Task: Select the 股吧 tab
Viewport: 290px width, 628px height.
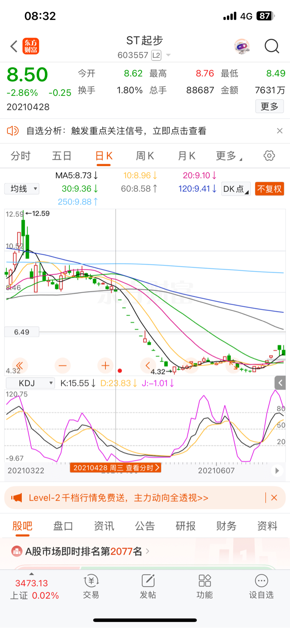Action: [22, 526]
